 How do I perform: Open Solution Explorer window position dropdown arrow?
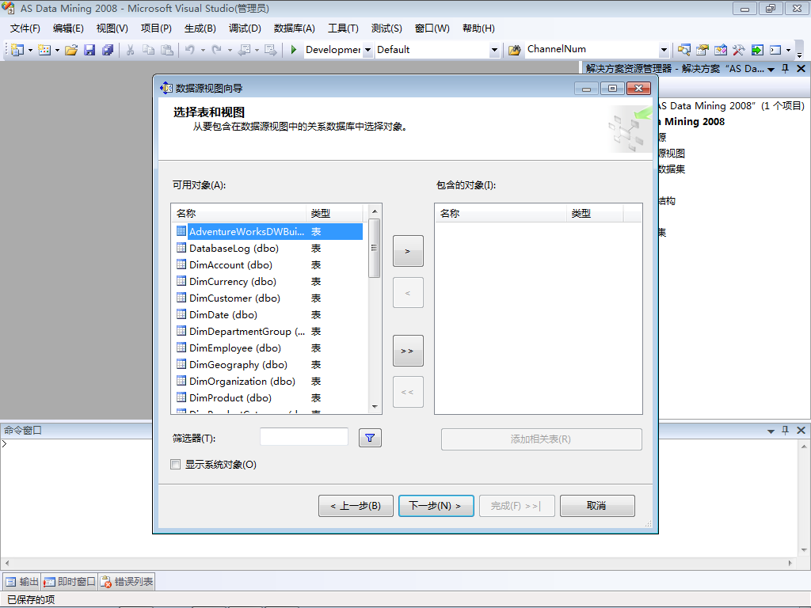pyautogui.click(x=771, y=69)
